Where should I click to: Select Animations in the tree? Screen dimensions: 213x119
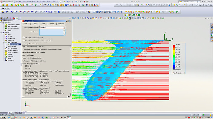pos(11,60)
